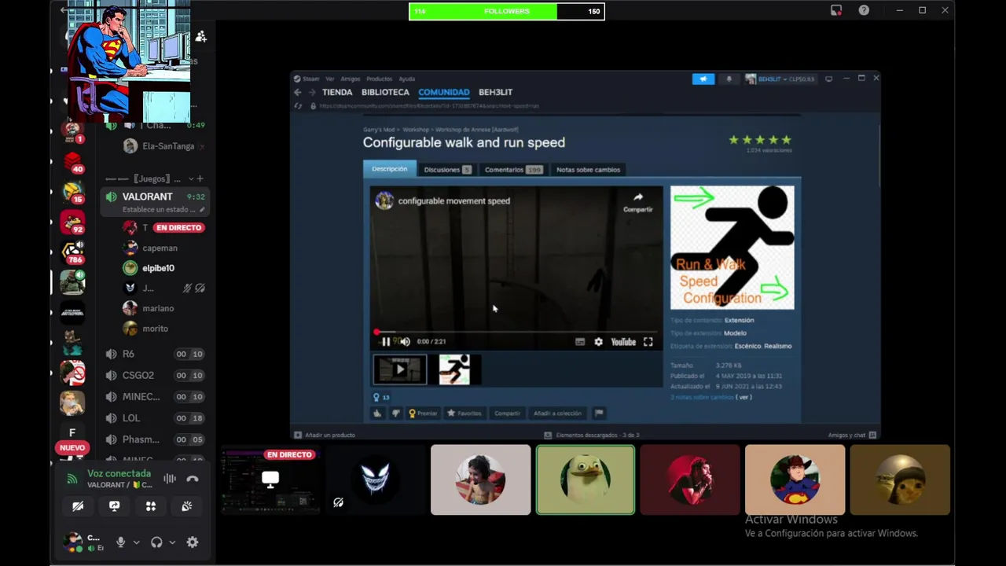This screenshot has height=566, width=1006.
Task: Open microphone input options arrow
Action: click(x=136, y=542)
